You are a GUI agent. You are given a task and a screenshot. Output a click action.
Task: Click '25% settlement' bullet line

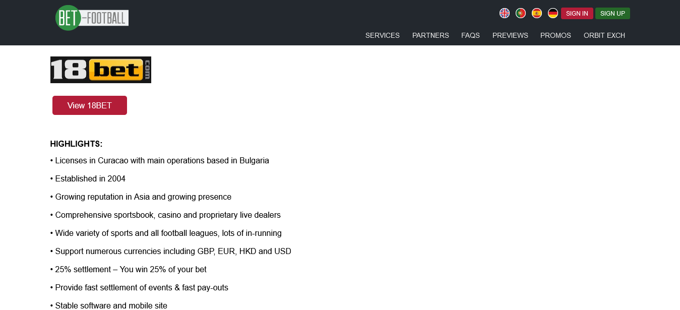pyautogui.click(x=129, y=270)
